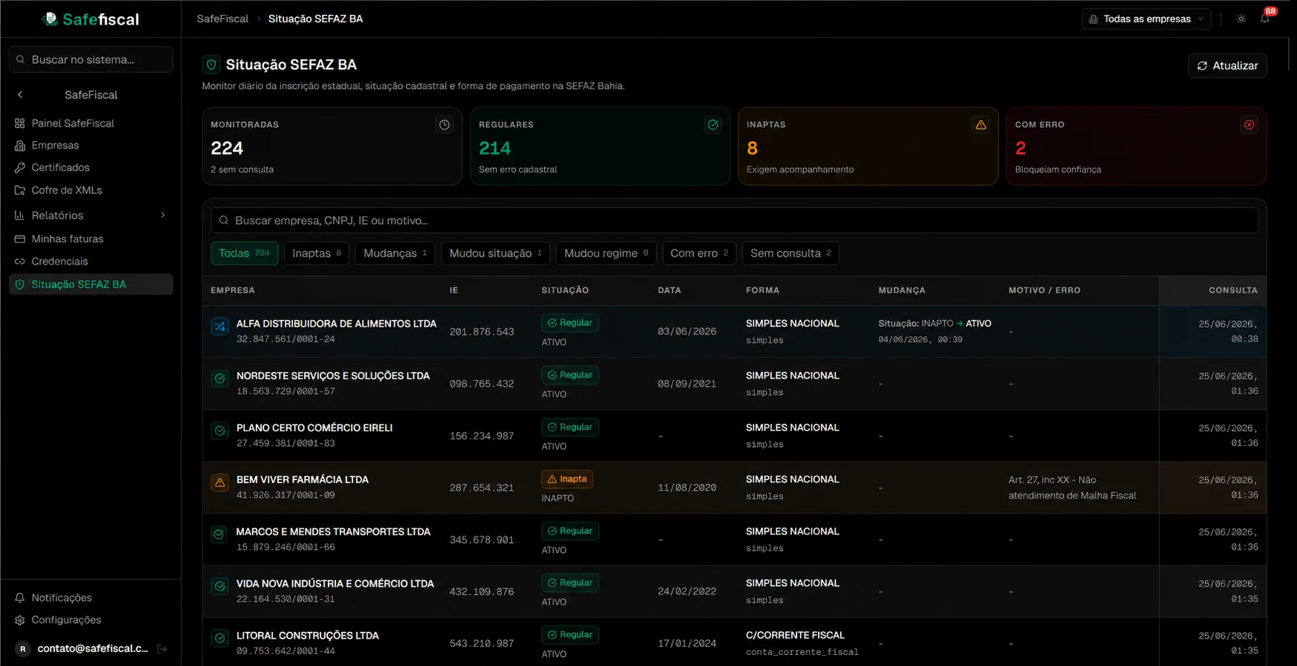Click the Atualizar refresh button

tap(1227, 66)
